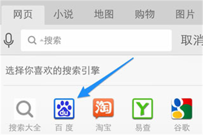Go to the 地图 tab
Screen dimensions: 203x135
tap(104, 14)
